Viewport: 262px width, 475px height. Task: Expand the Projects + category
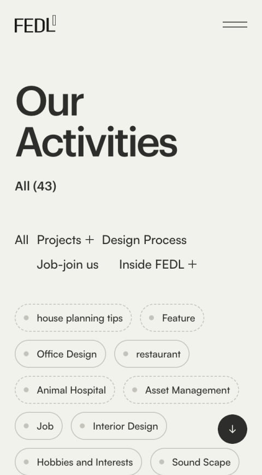pos(65,240)
